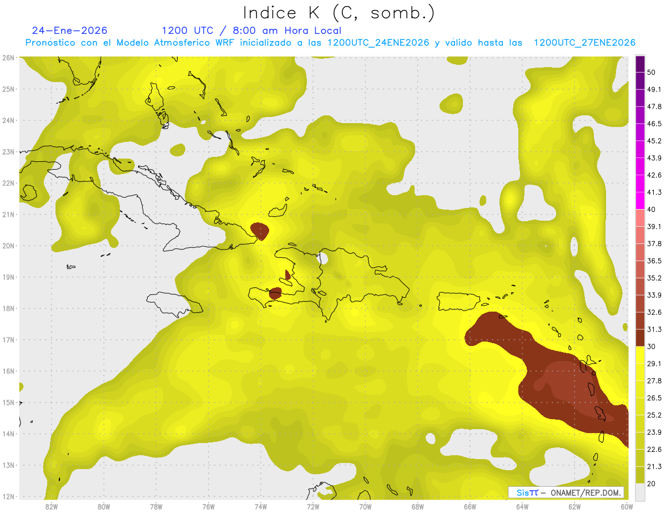Click the colorbar value "33.9"

654,294
